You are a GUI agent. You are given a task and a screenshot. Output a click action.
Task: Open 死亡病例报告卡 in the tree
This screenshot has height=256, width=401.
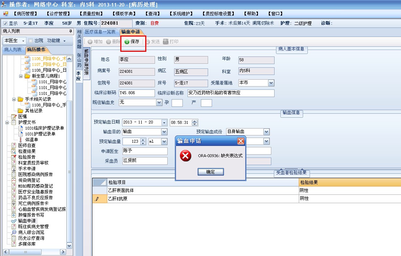coord(33,203)
